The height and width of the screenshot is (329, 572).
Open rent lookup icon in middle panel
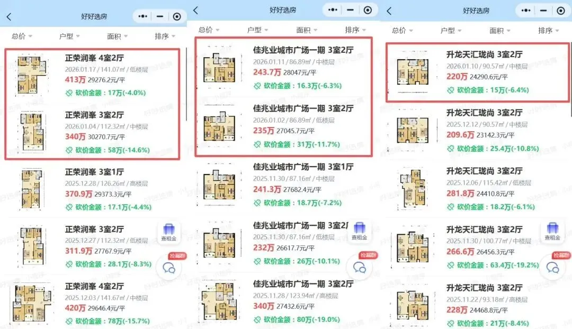point(359,231)
